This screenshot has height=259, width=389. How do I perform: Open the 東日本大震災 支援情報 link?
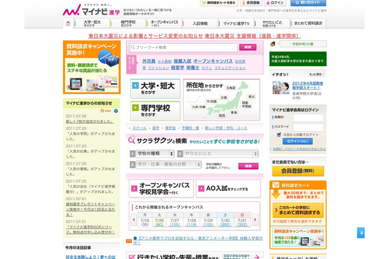point(253,36)
